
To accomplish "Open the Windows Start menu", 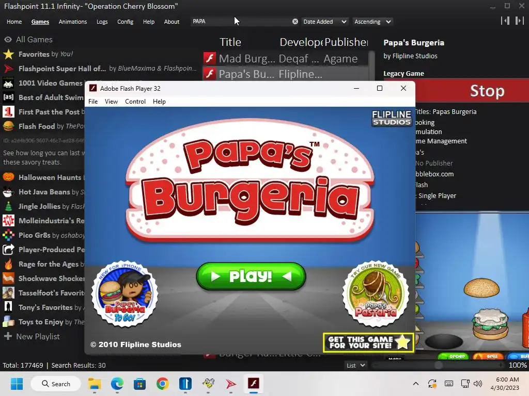I will click(17, 384).
